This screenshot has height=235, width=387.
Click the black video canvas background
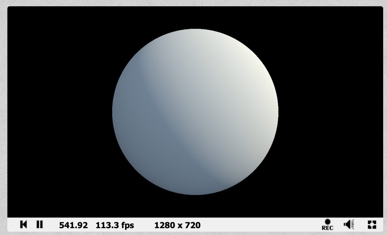[54, 54]
